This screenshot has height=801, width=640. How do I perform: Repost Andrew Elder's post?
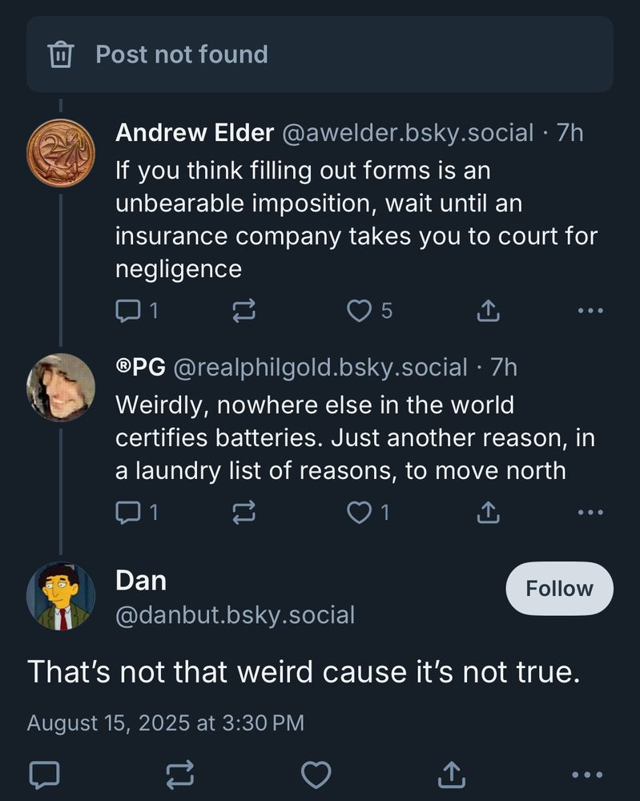(x=244, y=311)
